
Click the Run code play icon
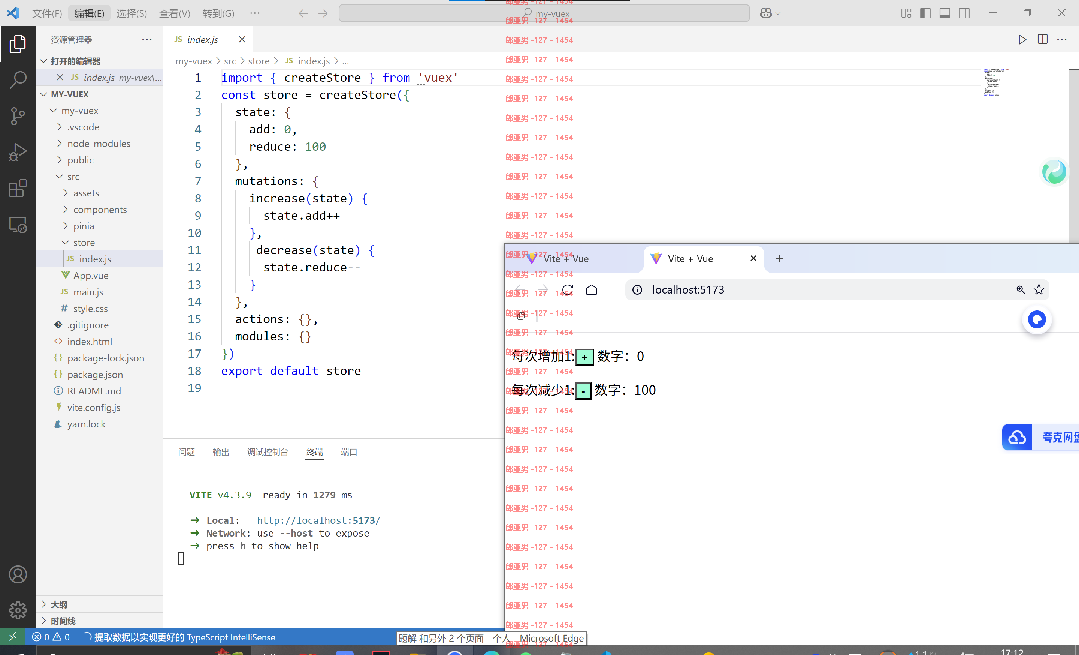1022,39
